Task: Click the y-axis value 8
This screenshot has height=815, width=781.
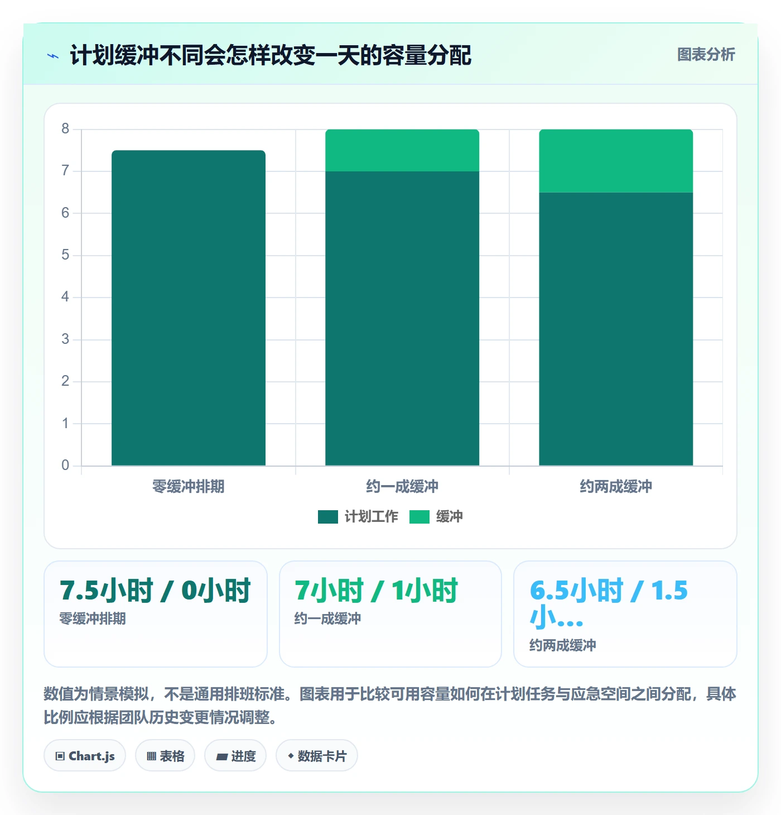Action: pos(65,129)
